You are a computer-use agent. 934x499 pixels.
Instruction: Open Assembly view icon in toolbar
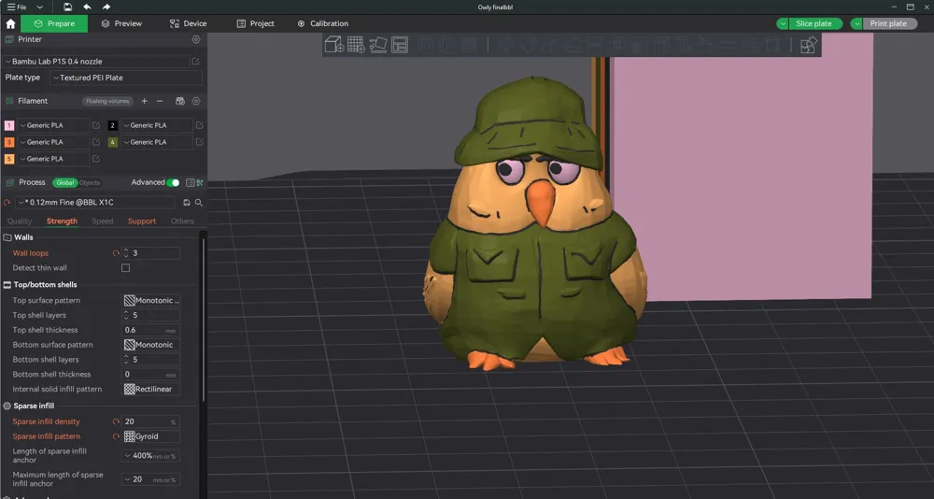pos(808,45)
